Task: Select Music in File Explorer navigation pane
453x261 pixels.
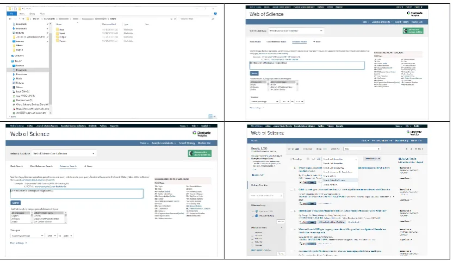Action: click(x=19, y=78)
